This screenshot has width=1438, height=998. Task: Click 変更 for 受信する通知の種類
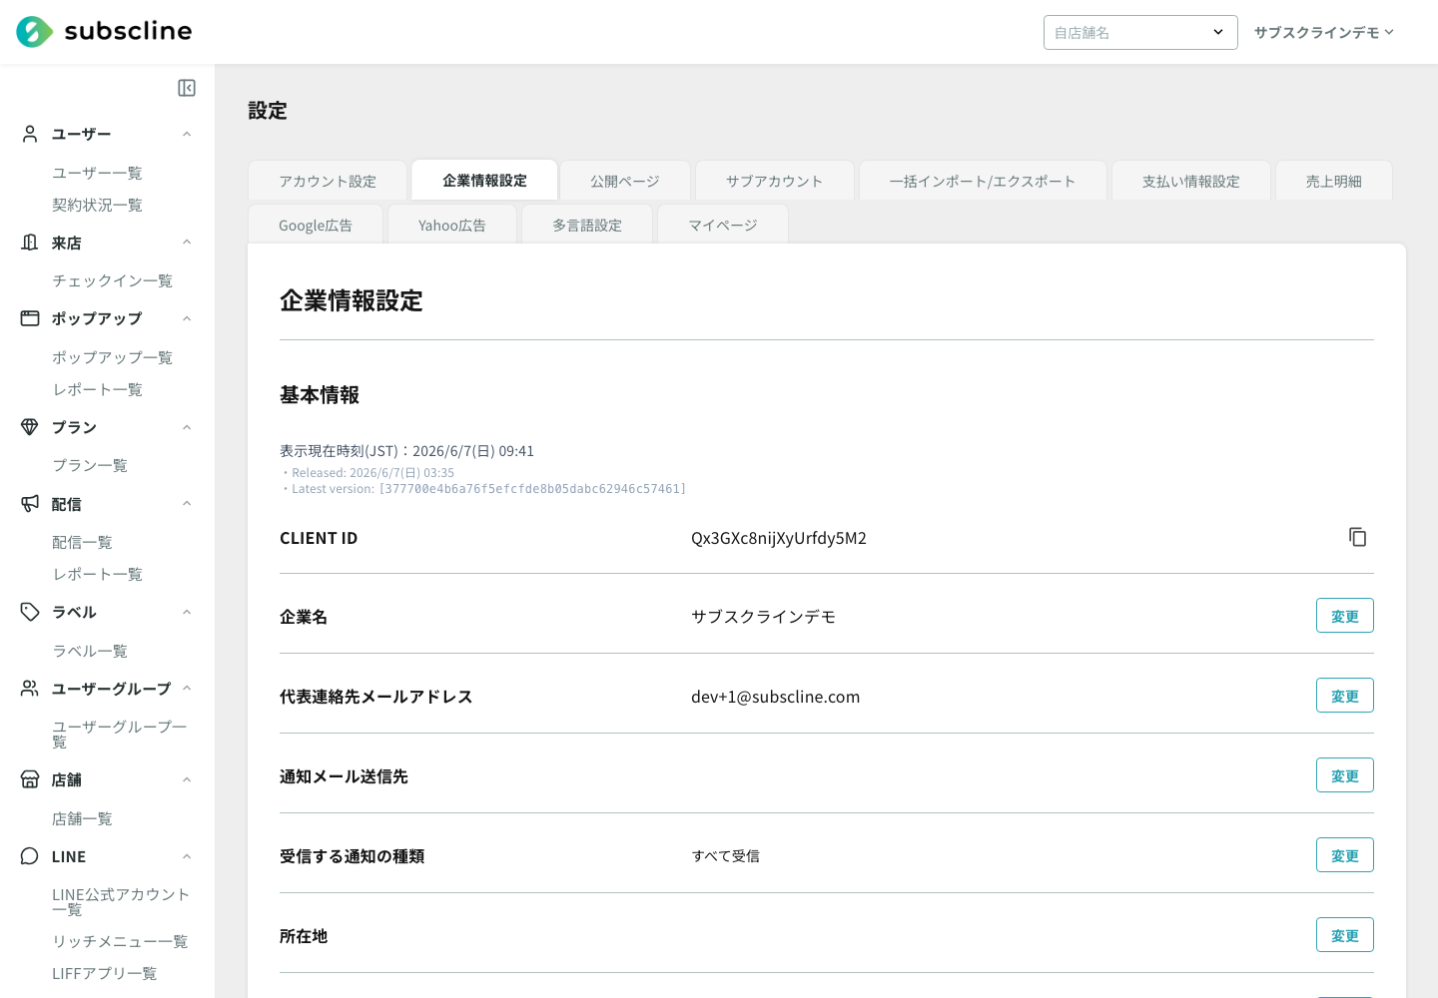tap(1345, 855)
